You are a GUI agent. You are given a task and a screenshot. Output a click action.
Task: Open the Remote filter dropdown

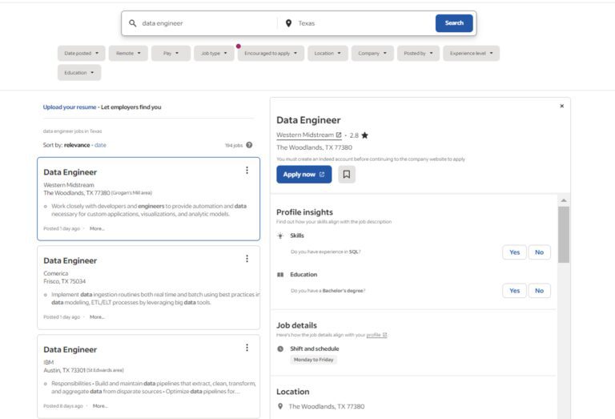128,54
